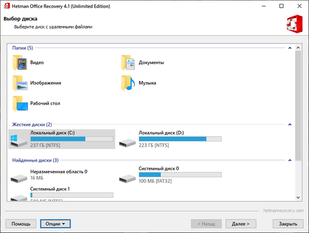The height and width of the screenshot is (233, 309).
Task: Click the Системный диск 0 drive icon
Action: (127, 177)
